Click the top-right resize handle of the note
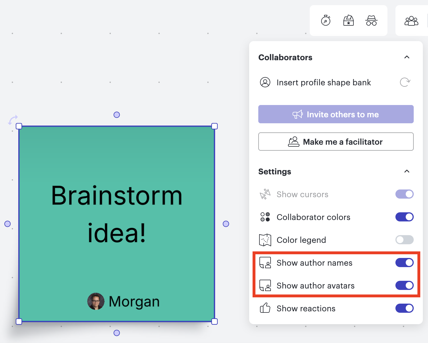Screen dimensions: 428x343 pos(215,126)
